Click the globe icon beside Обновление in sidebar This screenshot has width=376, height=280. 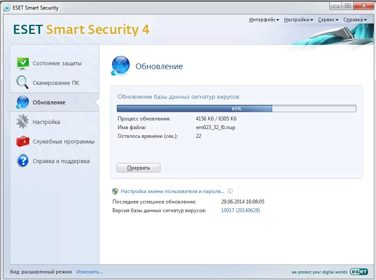(x=22, y=102)
